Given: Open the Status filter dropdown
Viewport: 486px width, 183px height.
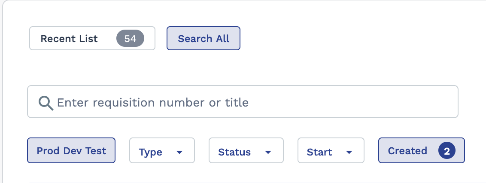Looking at the screenshot, I should pos(246,150).
